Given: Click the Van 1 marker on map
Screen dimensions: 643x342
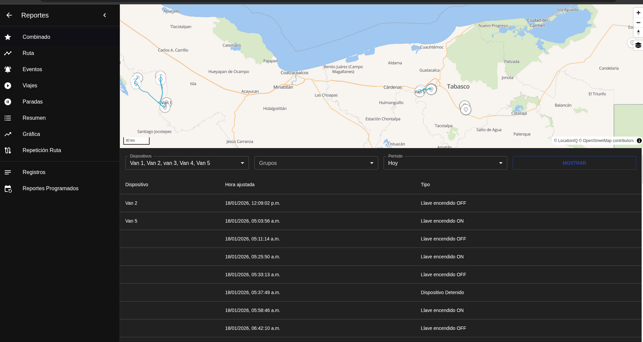Looking at the screenshot, I should coord(165,103).
